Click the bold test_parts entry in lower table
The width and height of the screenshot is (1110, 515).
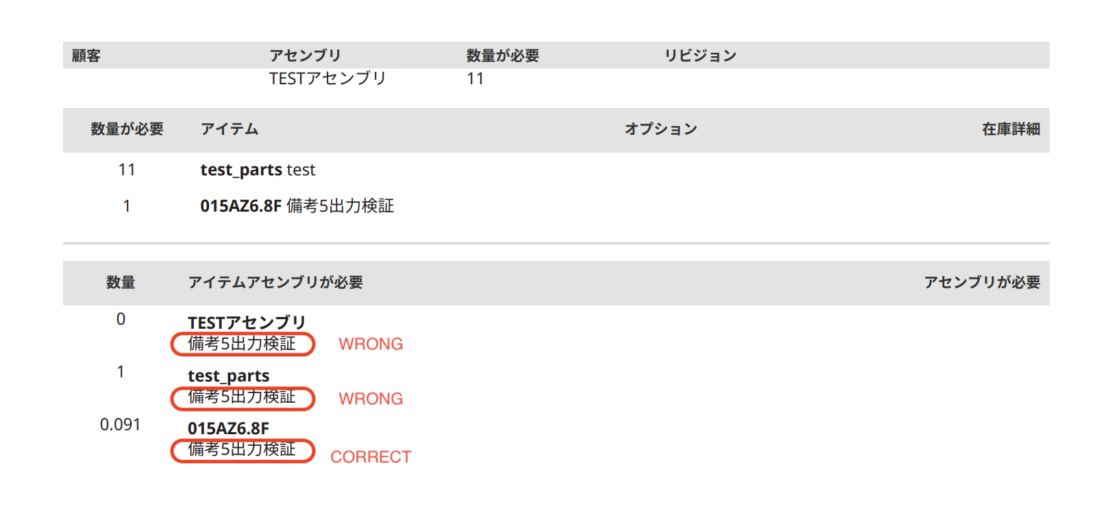[229, 376]
